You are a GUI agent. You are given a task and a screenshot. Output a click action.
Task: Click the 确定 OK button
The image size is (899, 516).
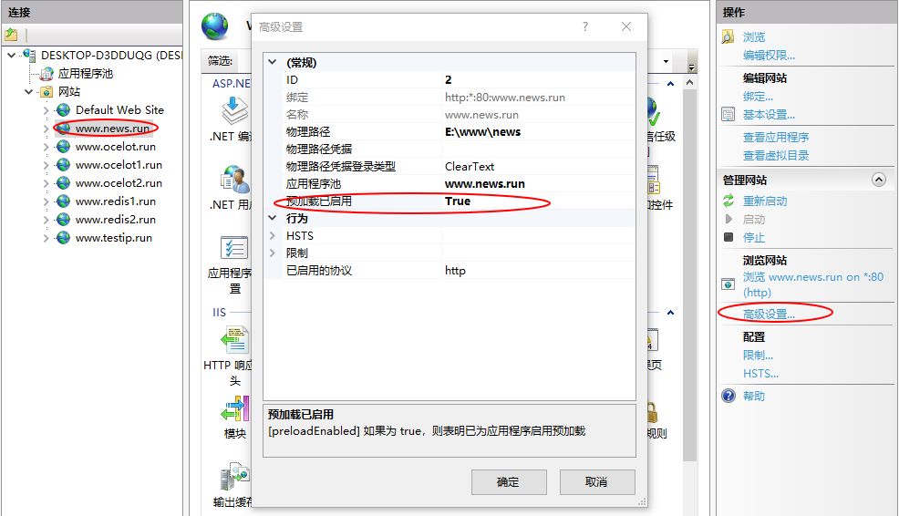pyautogui.click(x=509, y=482)
